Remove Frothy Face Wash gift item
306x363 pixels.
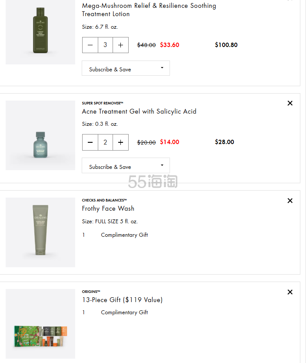pos(290,201)
